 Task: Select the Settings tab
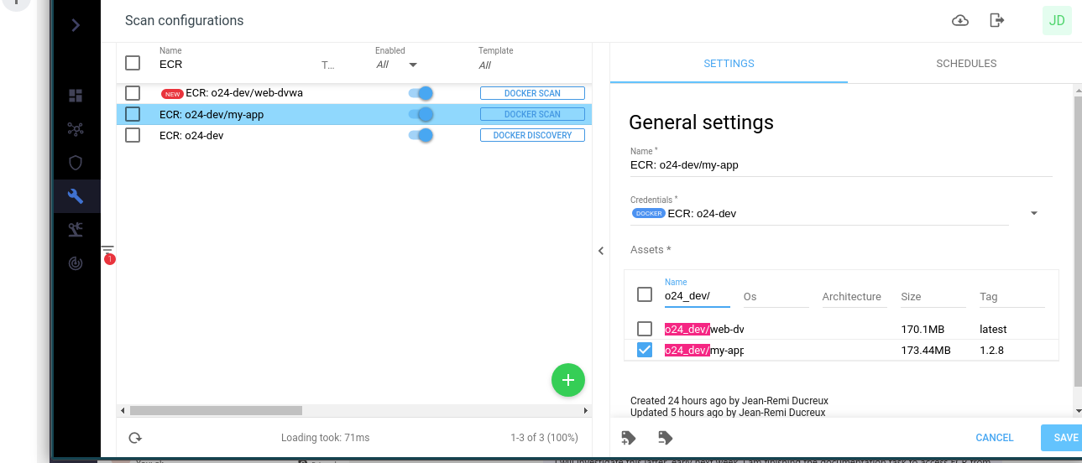pyautogui.click(x=729, y=64)
